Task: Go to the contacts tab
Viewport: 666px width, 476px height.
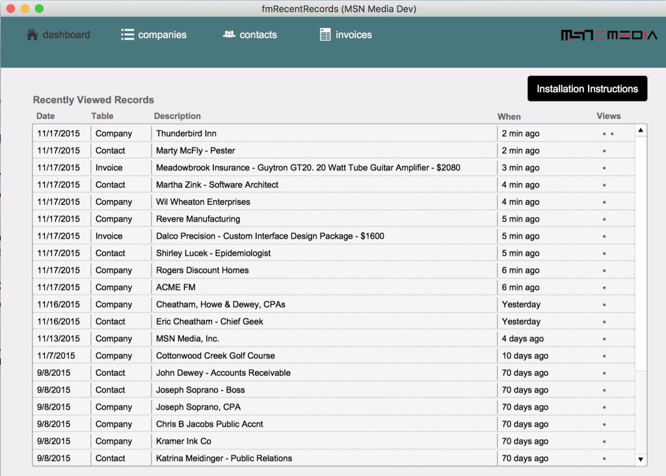Action: pyautogui.click(x=250, y=34)
